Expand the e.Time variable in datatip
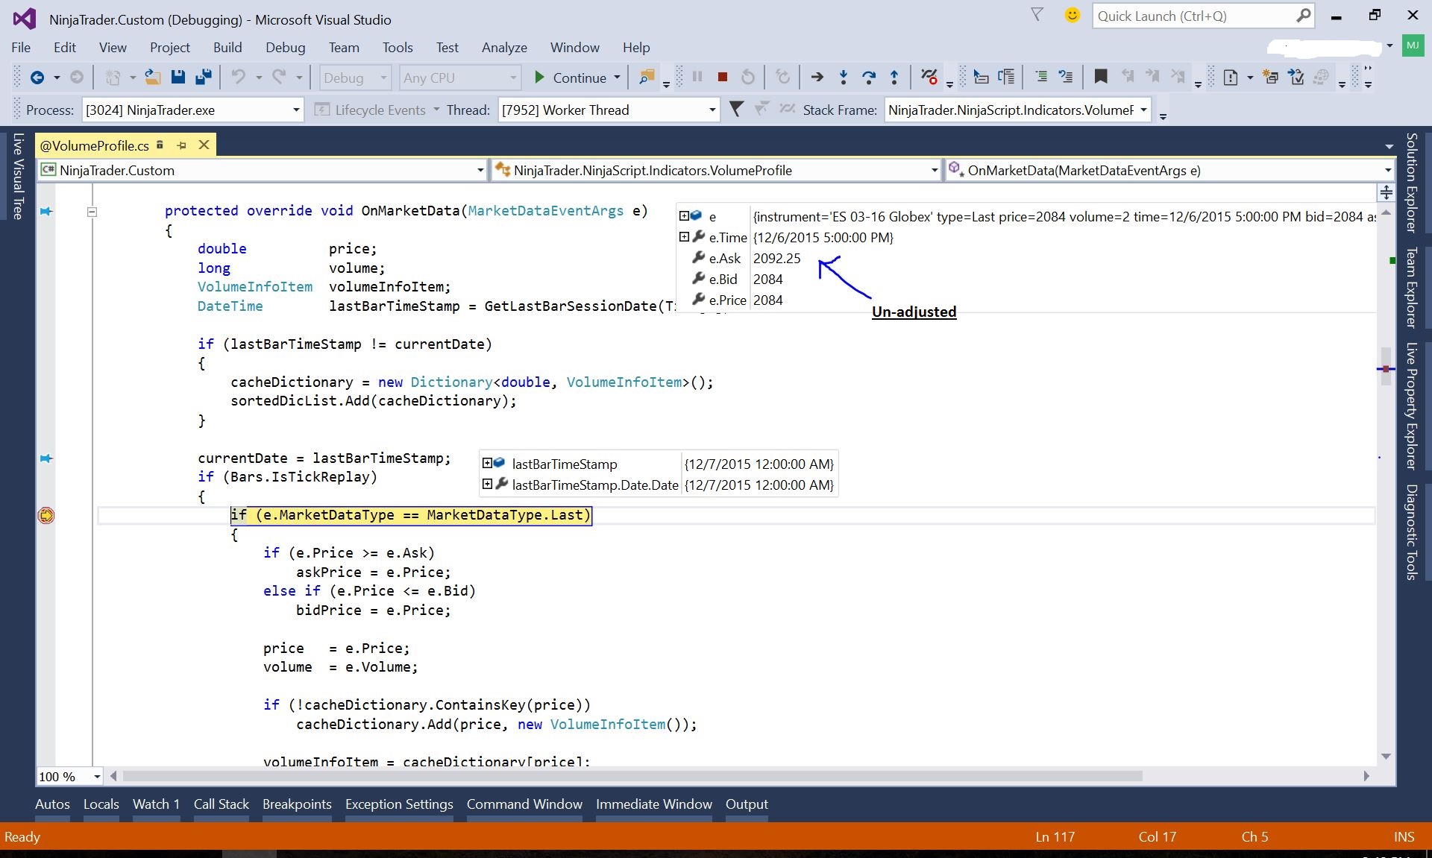The height and width of the screenshot is (858, 1432). point(683,237)
